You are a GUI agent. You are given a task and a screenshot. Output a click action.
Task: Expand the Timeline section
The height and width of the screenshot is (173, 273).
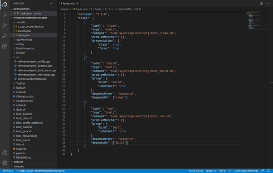pyautogui.click(x=19, y=167)
